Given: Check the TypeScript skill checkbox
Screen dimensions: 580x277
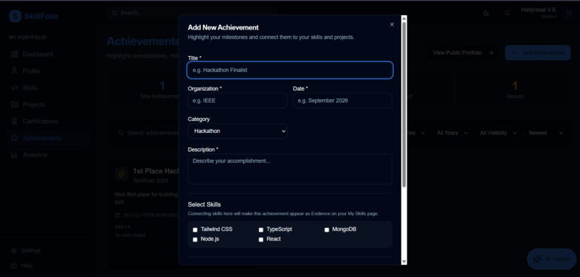Looking at the screenshot, I should [x=260, y=230].
